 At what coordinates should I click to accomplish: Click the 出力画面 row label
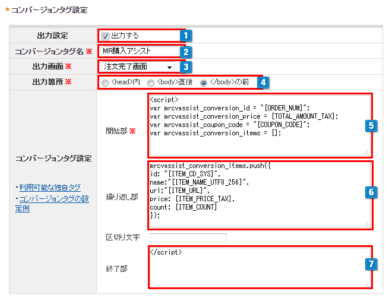point(48,66)
